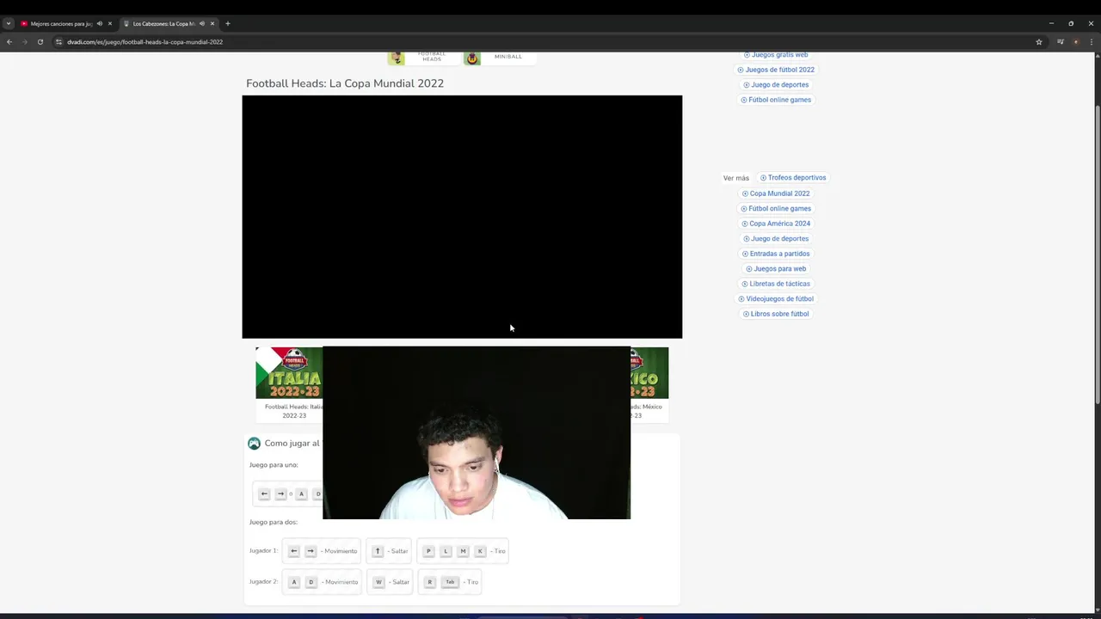The height and width of the screenshot is (619, 1101).
Task: Click Jugador 2 D key icon
Action: pyautogui.click(x=311, y=582)
